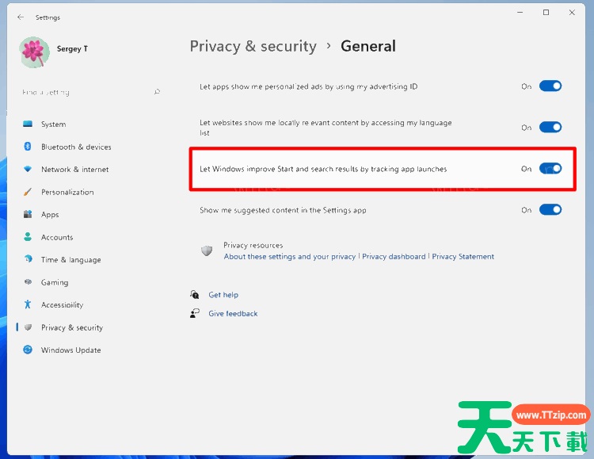Select Time & language in sidebar
Viewport: 594px width, 459px height.
(x=70, y=259)
